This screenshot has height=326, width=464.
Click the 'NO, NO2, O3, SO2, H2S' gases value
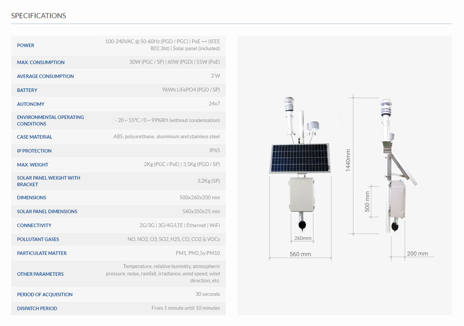click(174, 239)
